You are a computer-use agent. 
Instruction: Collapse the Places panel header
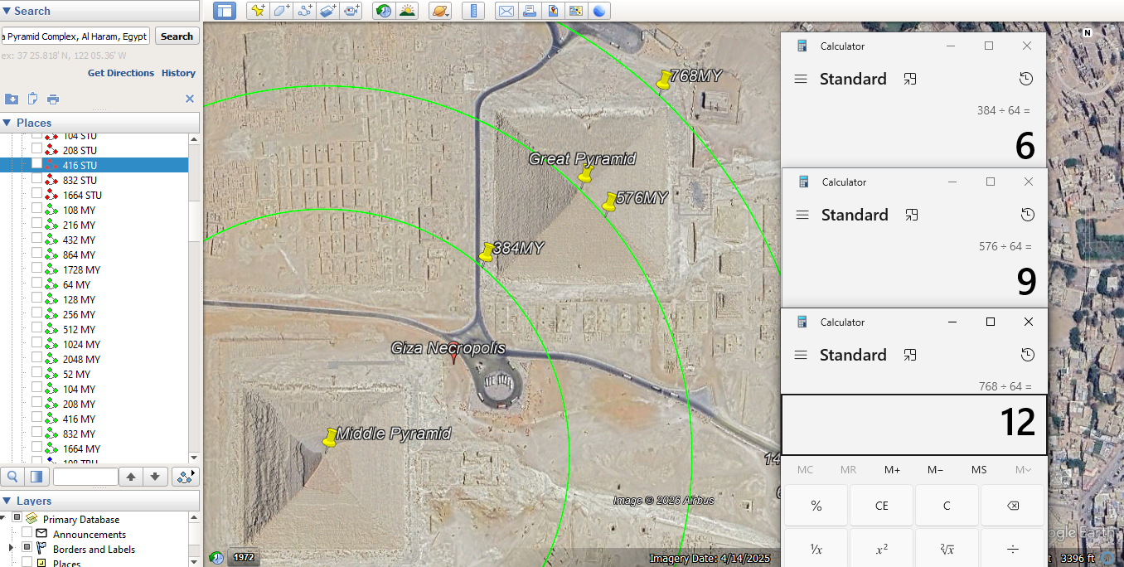[99, 123]
